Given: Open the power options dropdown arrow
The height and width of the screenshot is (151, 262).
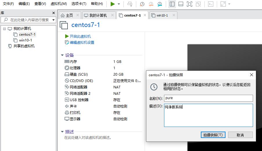Looking at the screenshot, I should [119, 4].
